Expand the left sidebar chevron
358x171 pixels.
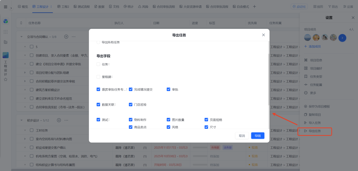pyautogui.click(x=11, y=8)
